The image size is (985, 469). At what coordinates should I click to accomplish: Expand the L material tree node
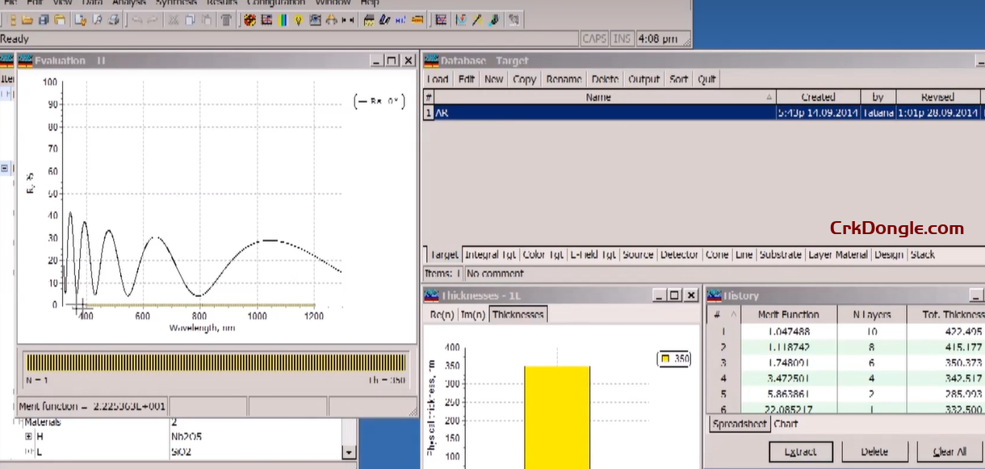tap(29, 452)
